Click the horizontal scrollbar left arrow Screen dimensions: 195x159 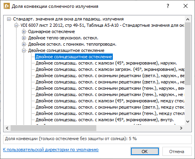click(7, 128)
